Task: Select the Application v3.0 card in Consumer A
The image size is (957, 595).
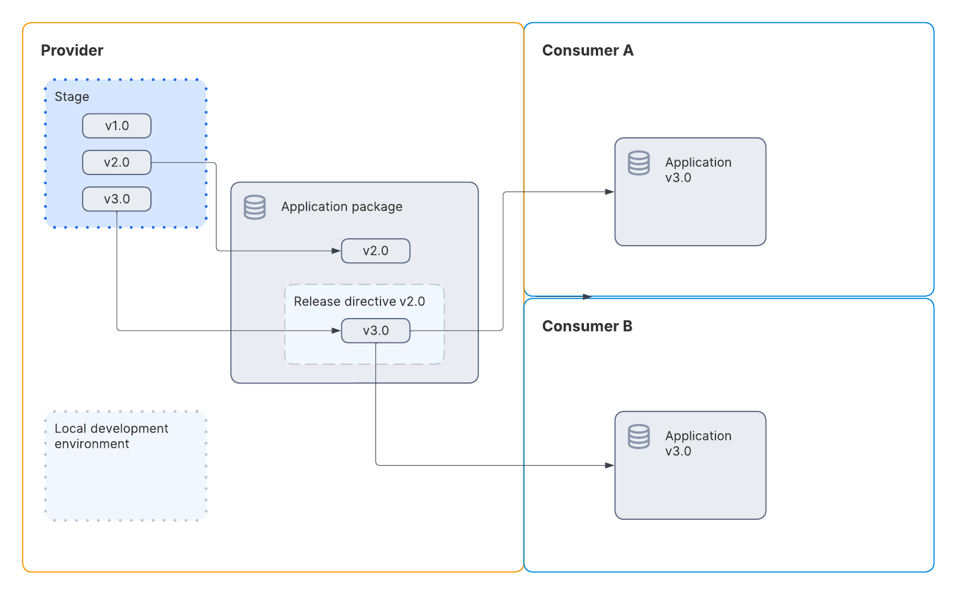Action: click(690, 191)
